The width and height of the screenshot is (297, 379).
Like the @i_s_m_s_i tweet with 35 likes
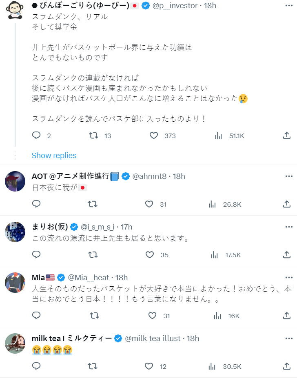pos(149,254)
